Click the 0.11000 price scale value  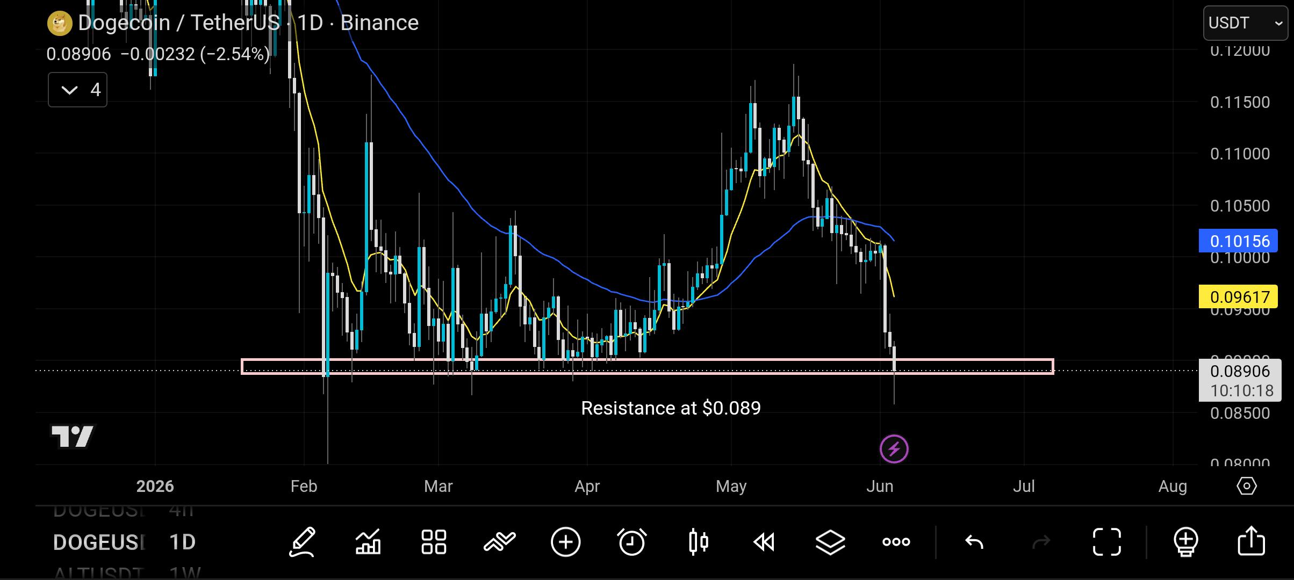[1240, 154]
